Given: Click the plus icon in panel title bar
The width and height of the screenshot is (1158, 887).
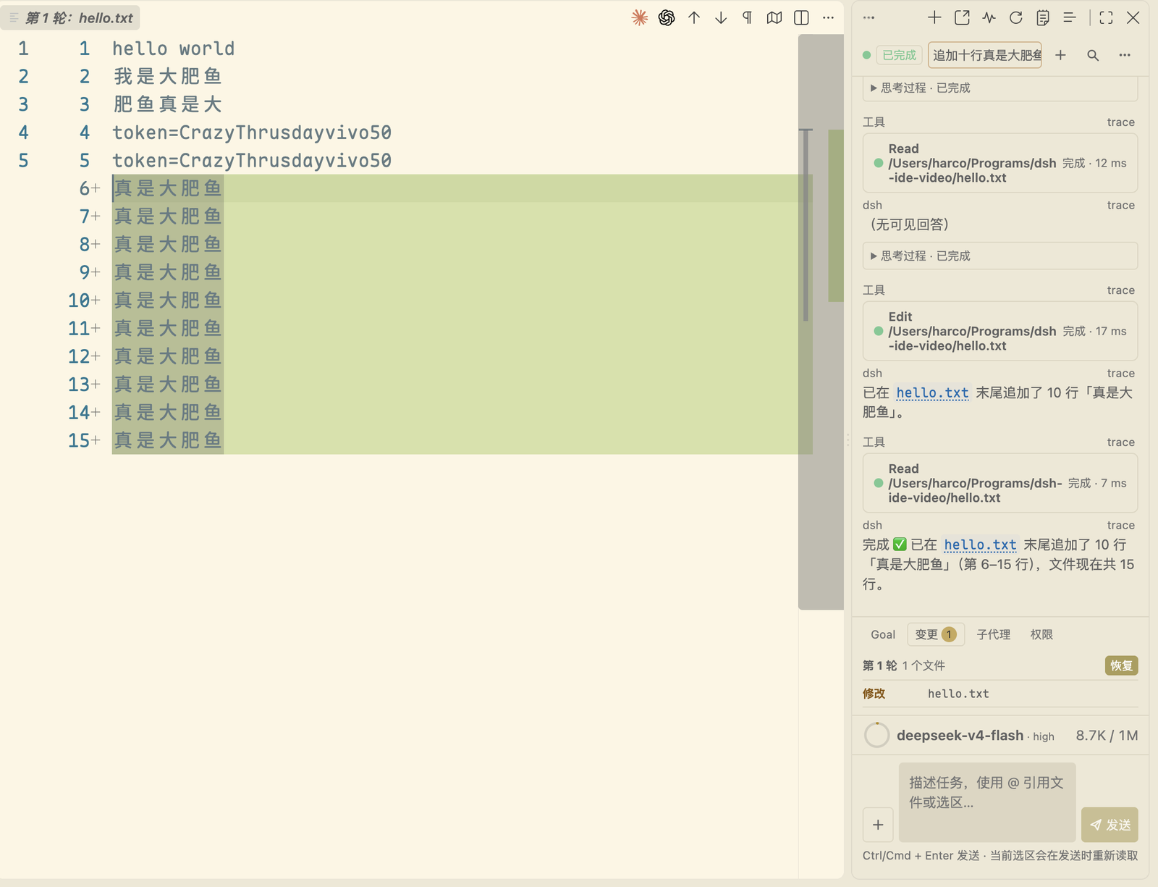Looking at the screenshot, I should click(x=934, y=18).
